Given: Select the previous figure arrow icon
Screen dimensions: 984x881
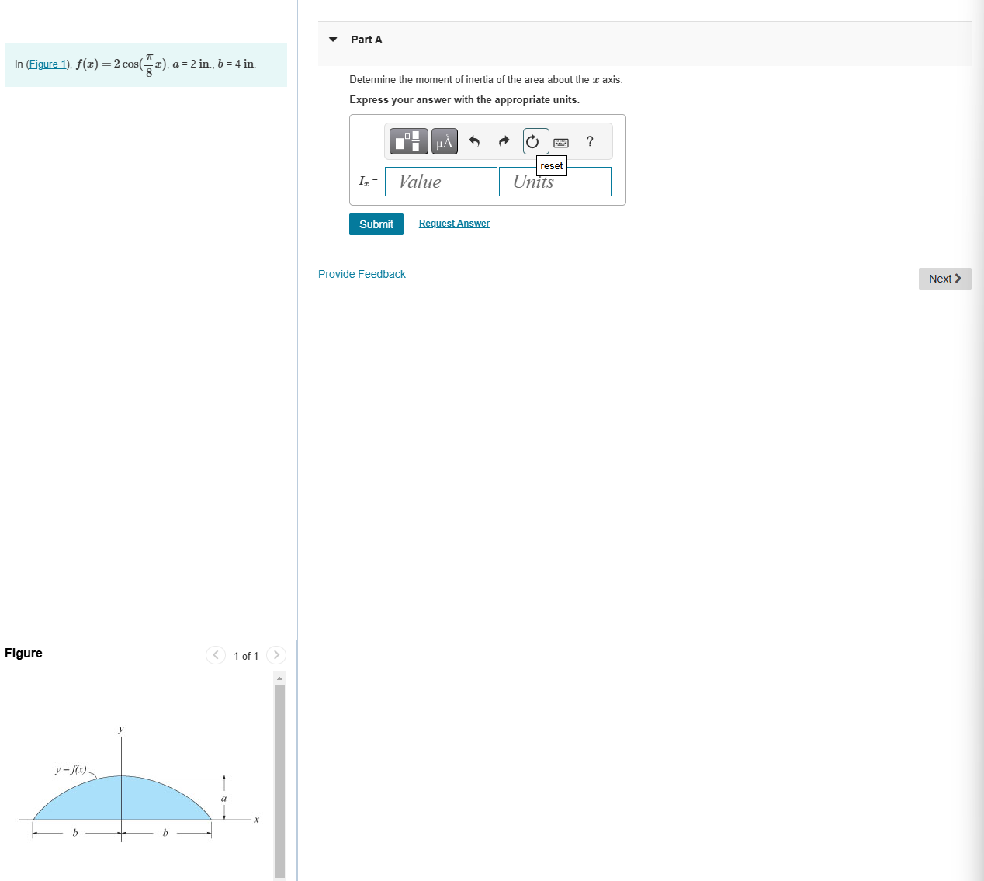Looking at the screenshot, I should (x=215, y=655).
